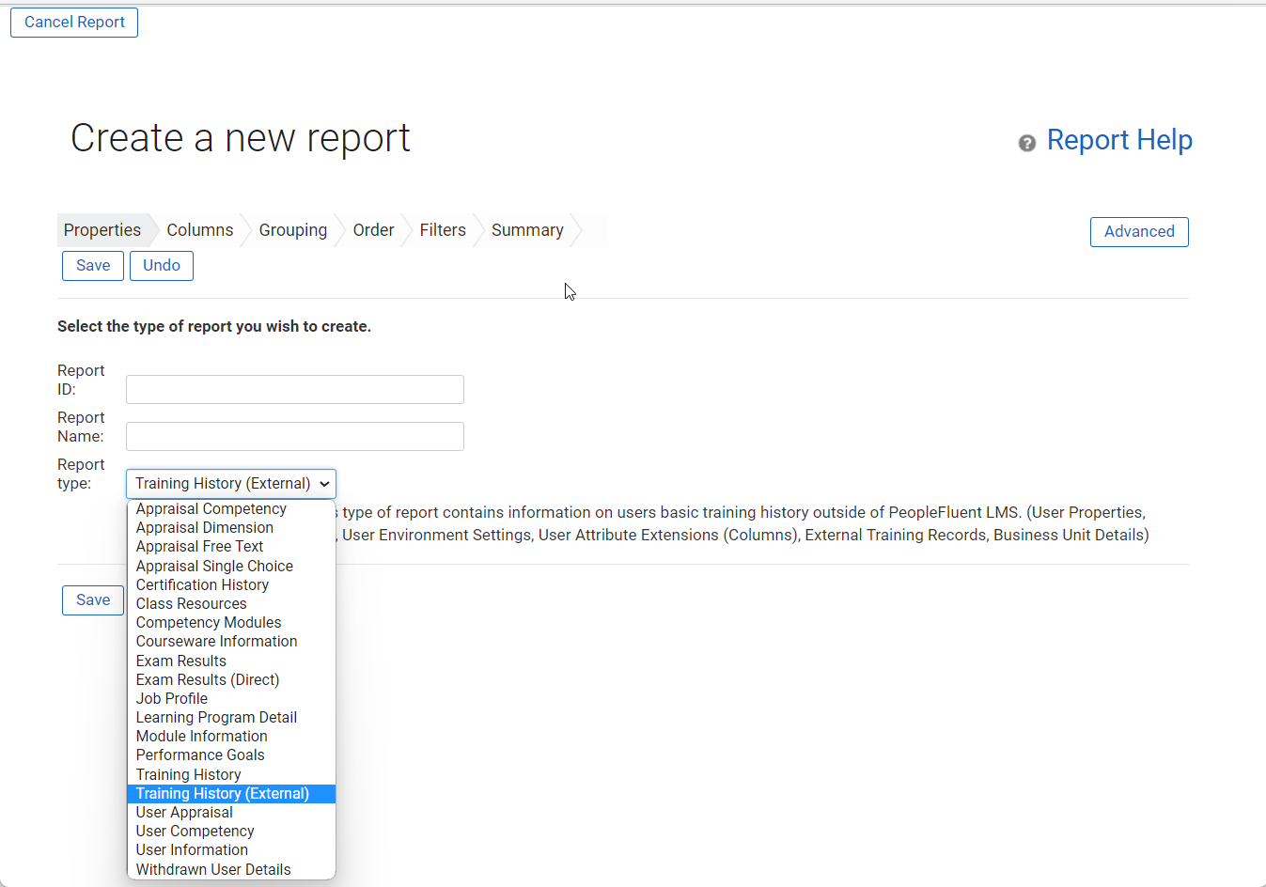Choose Learning Program Detail option

231,718
